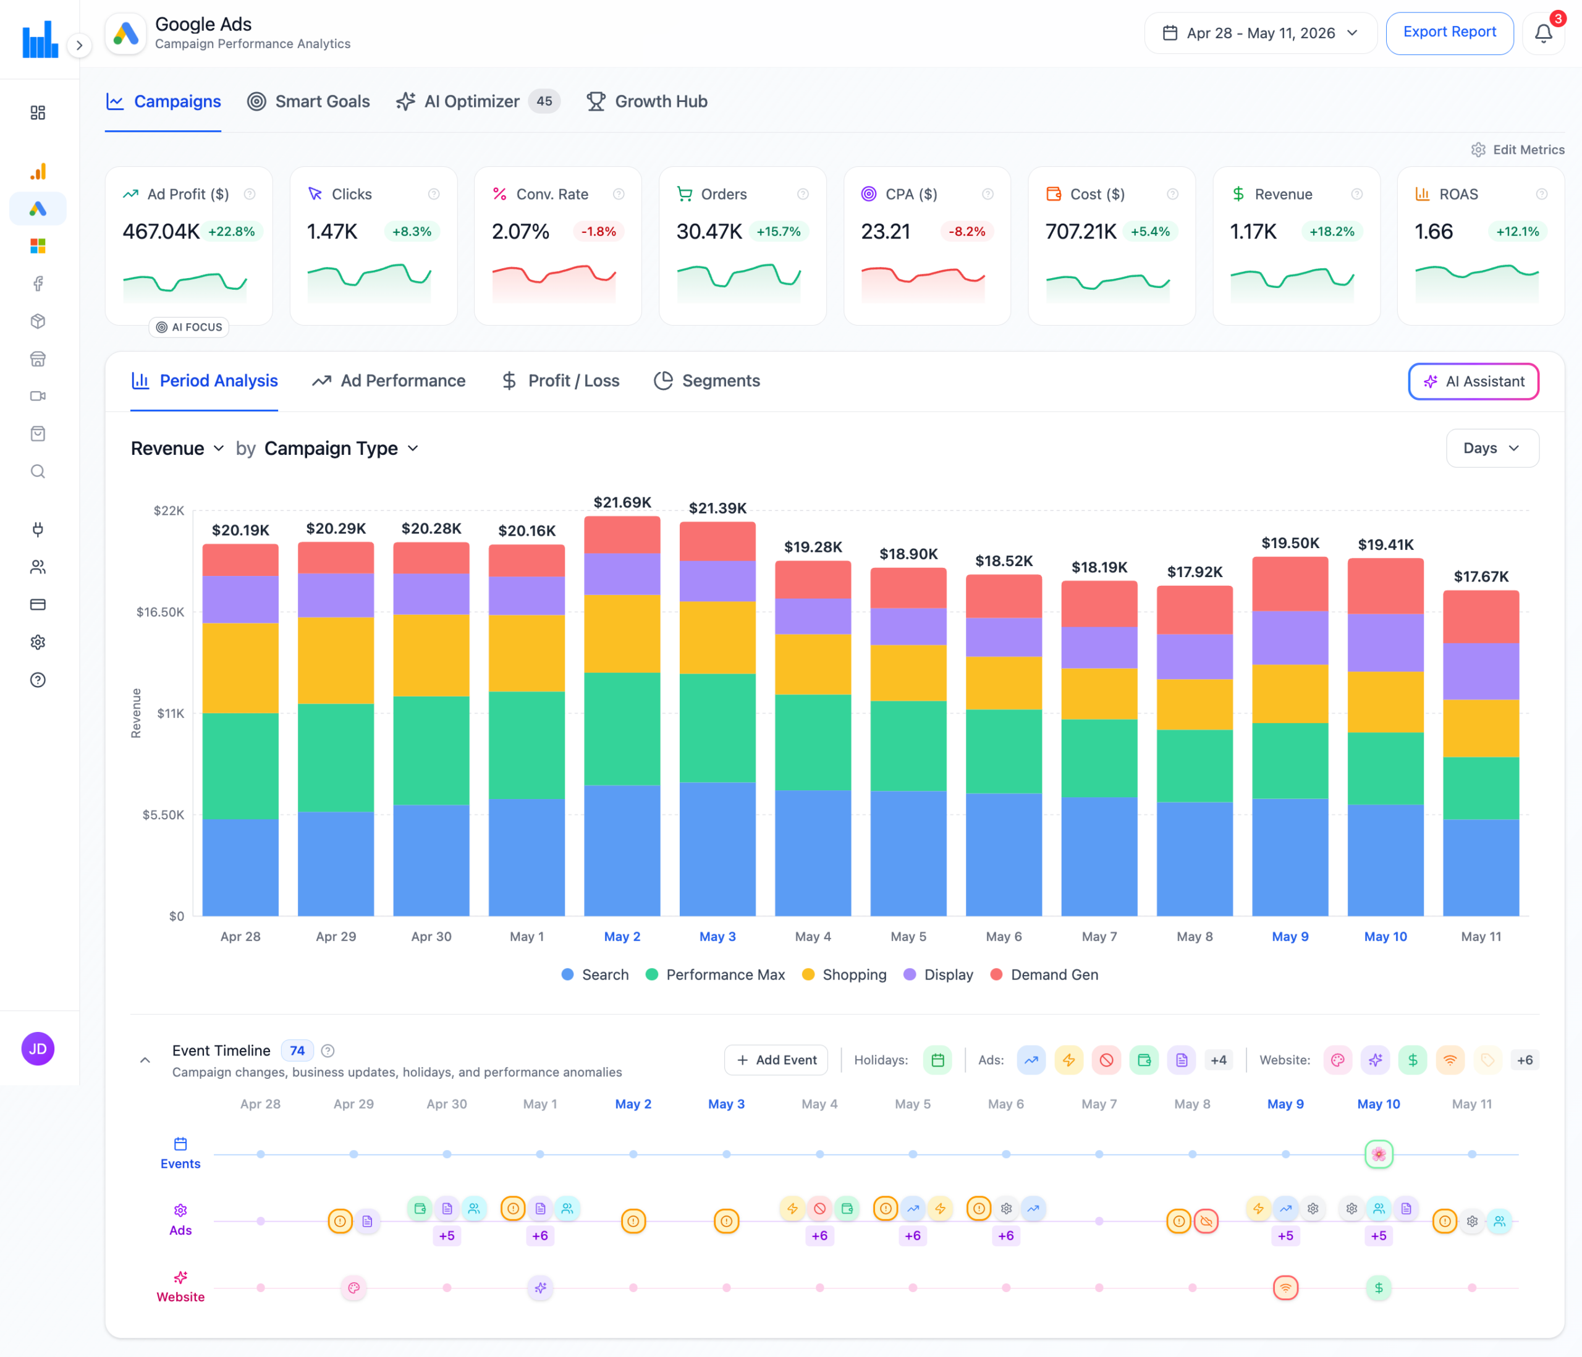The width and height of the screenshot is (1582, 1357).
Task: Open the Microsoft Ads sidebar icon
Action: pos(38,246)
